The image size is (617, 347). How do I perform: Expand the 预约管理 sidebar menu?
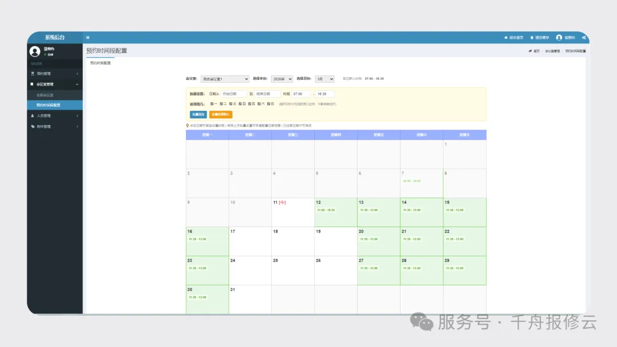(x=55, y=74)
